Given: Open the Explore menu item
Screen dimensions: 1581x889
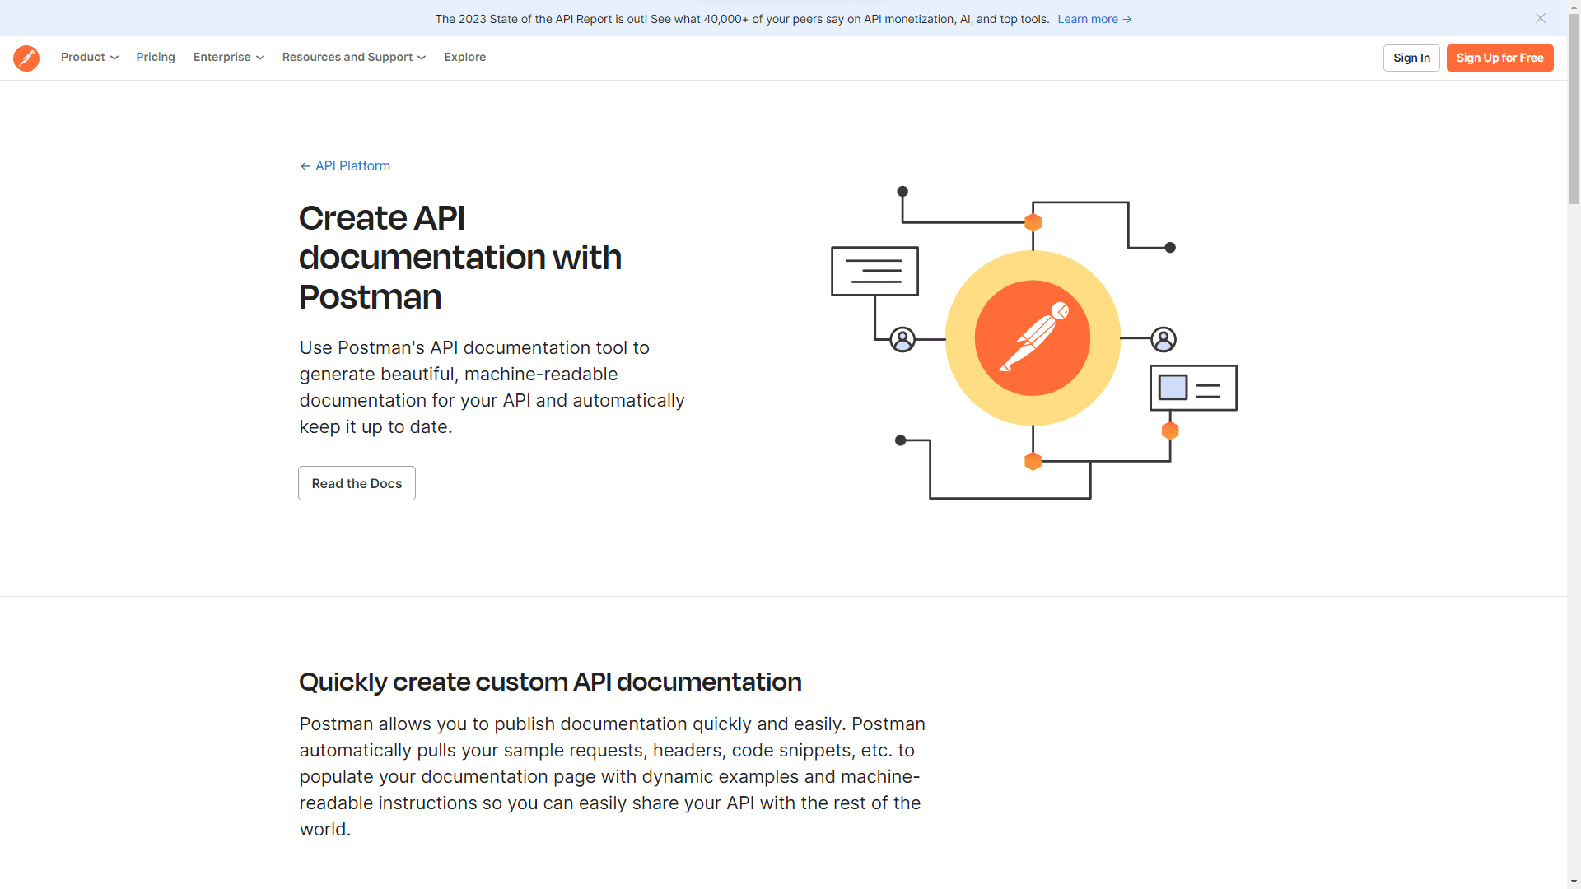Looking at the screenshot, I should tap(464, 58).
